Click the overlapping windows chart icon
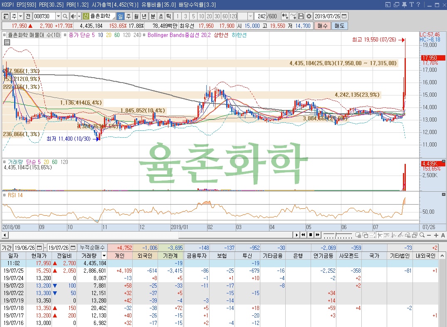Viewport: 447px width, 327px height. pos(365,235)
